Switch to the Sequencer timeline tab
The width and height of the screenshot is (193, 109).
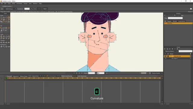16,76
